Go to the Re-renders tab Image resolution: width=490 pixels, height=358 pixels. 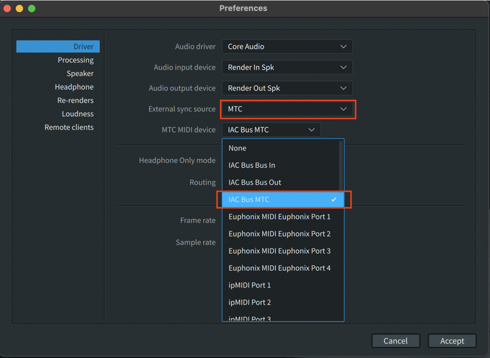click(x=75, y=100)
